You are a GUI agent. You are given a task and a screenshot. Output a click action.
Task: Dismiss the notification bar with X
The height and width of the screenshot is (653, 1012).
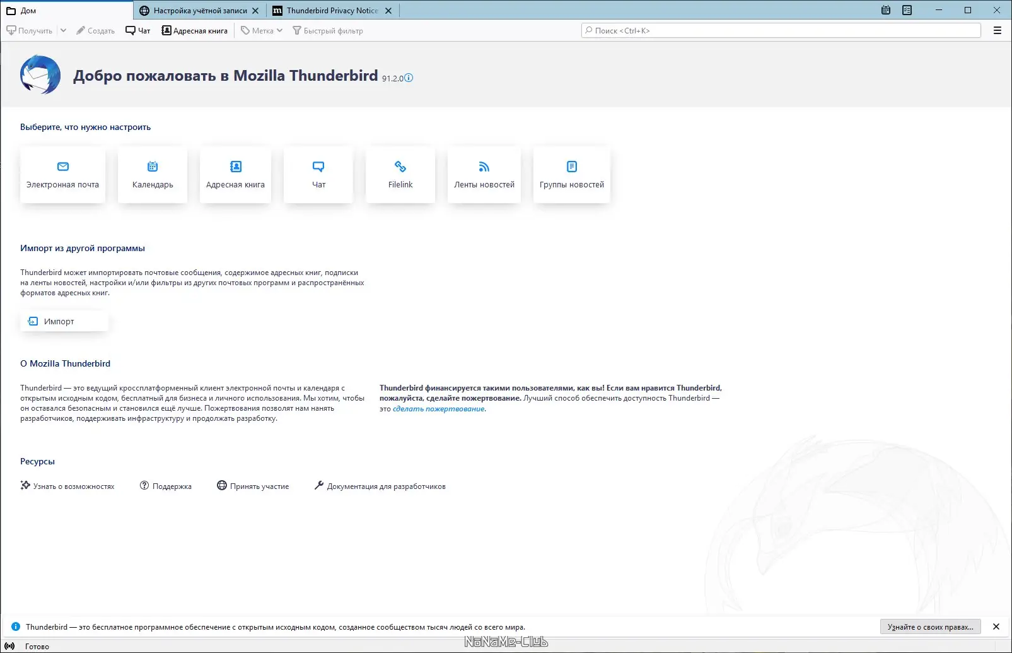coord(996,627)
